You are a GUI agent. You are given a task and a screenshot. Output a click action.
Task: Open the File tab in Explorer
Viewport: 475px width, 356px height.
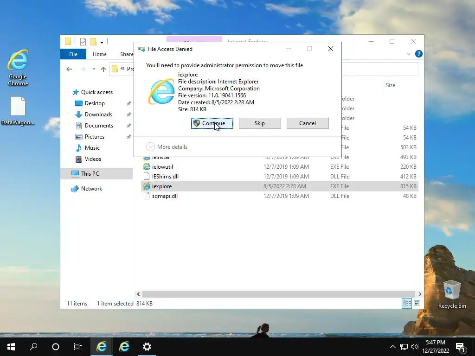(x=73, y=54)
